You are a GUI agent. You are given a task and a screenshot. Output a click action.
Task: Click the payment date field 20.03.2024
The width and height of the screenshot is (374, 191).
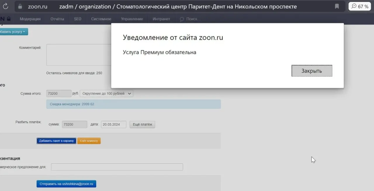pyautogui.click(x=113, y=125)
